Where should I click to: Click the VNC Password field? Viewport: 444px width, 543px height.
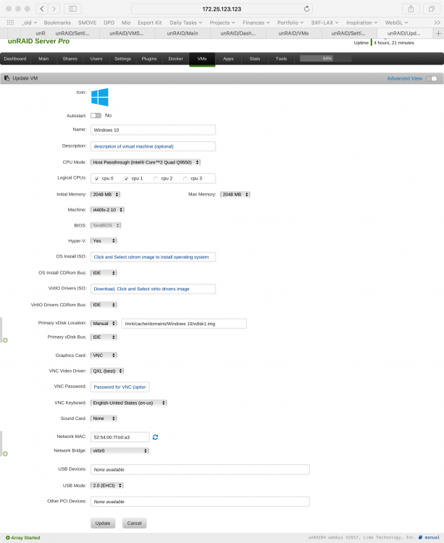[120, 387]
